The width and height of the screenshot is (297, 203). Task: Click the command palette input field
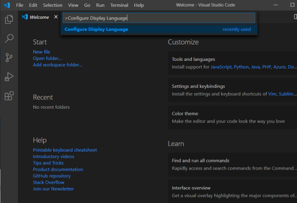159,18
